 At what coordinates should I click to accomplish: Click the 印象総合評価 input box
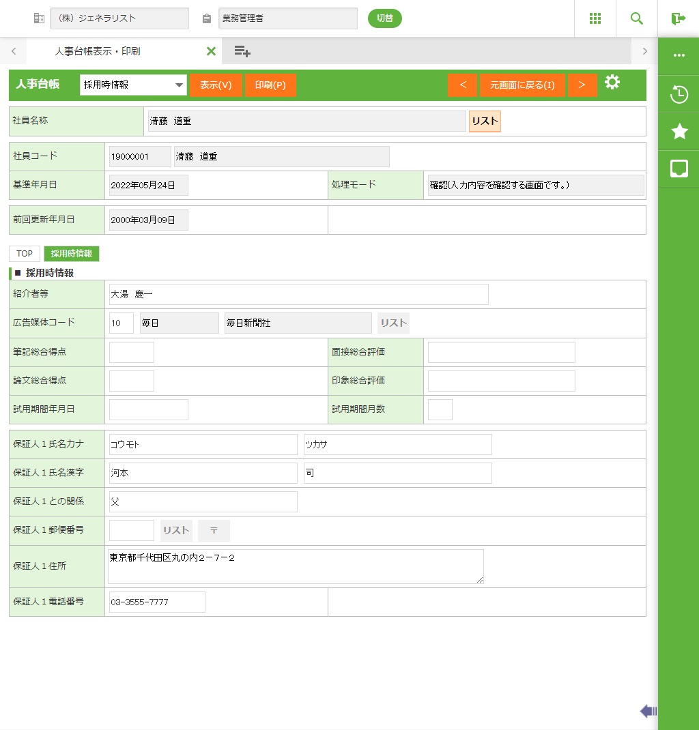click(x=502, y=381)
